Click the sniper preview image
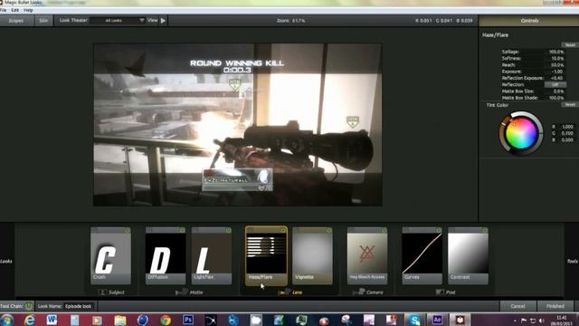The height and width of the screenshot is (326, 579). point(237,125)
